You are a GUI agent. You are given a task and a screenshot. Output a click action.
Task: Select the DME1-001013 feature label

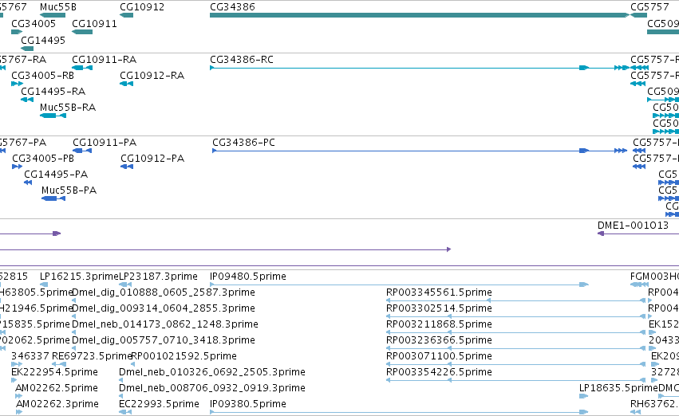point(633,226)
